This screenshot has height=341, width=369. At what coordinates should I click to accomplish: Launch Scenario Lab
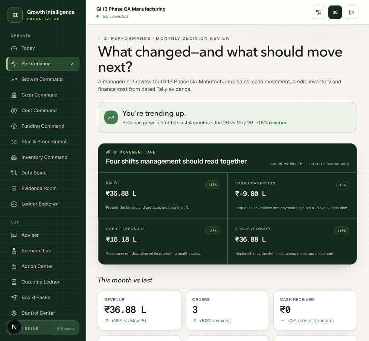[x=43, y=250]
